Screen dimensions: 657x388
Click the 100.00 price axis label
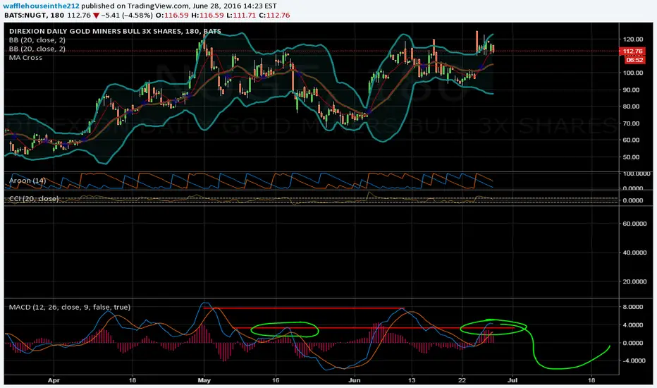click(633, 73)
